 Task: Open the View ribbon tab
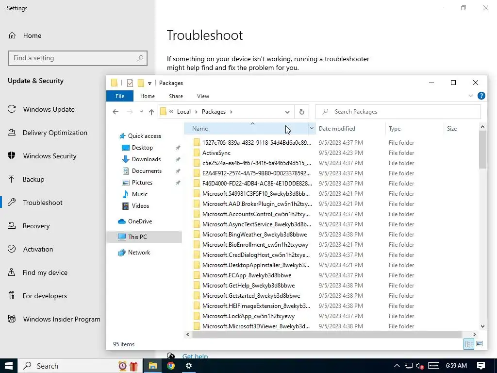[203, 96]
